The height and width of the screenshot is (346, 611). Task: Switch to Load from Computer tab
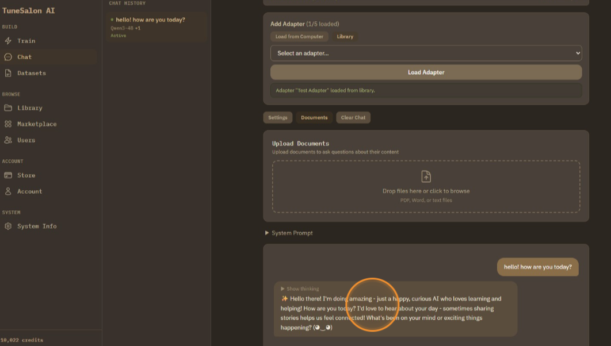(x=299, y=37)
